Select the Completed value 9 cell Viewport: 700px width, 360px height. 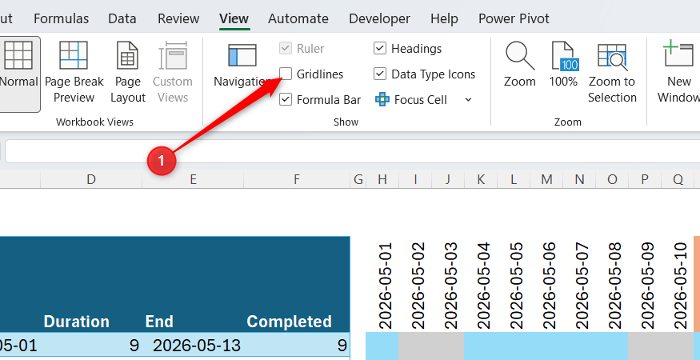297,346
